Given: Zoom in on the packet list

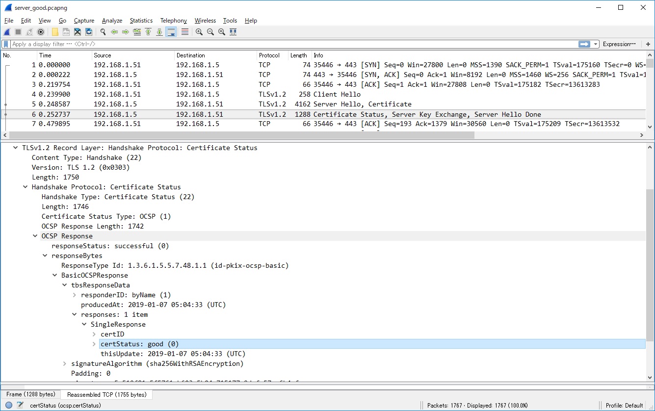Looking at the screenshot, I should pos(199,31).
